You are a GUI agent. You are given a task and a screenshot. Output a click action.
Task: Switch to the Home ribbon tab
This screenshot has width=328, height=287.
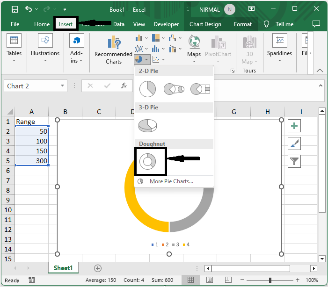pos(42,24)
